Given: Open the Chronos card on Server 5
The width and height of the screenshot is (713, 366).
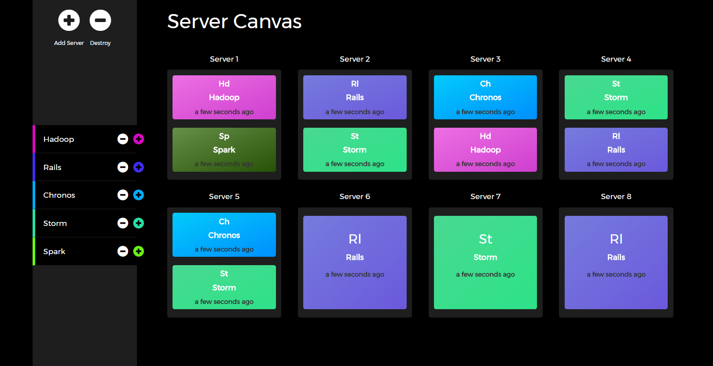Looking at the screenshot, I should (x=224, y=235).
